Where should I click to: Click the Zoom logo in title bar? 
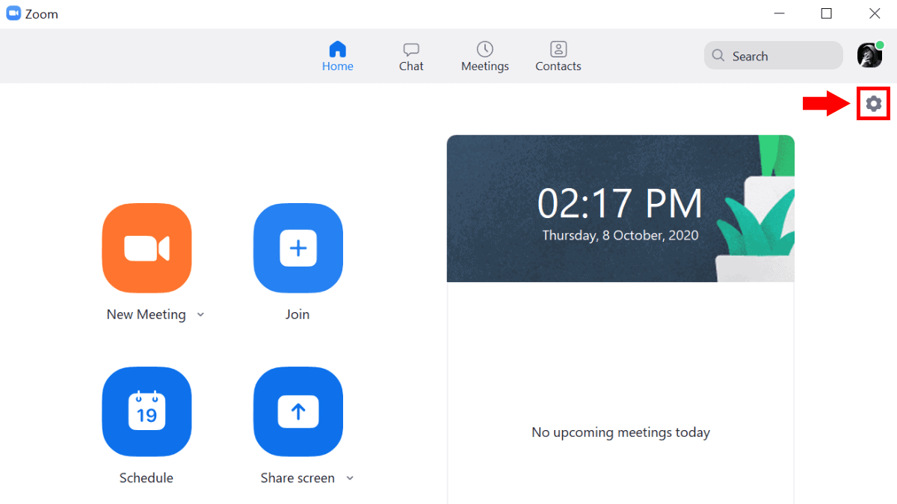[13, 13]
